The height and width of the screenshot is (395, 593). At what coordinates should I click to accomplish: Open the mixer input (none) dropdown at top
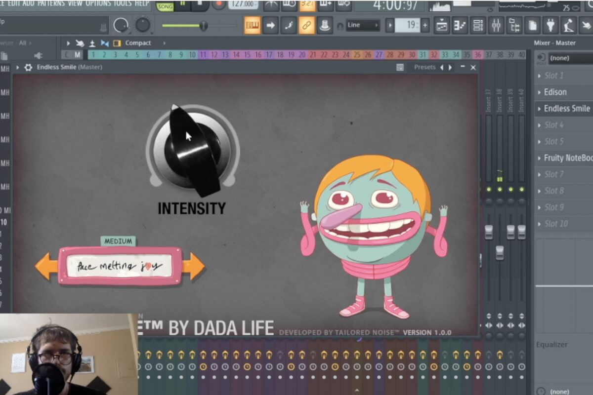pos(570,58)
